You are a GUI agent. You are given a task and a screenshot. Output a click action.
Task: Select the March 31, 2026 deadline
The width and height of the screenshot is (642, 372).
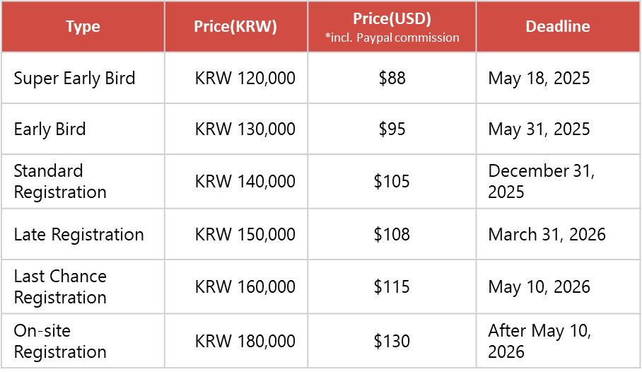click(547, 234)
